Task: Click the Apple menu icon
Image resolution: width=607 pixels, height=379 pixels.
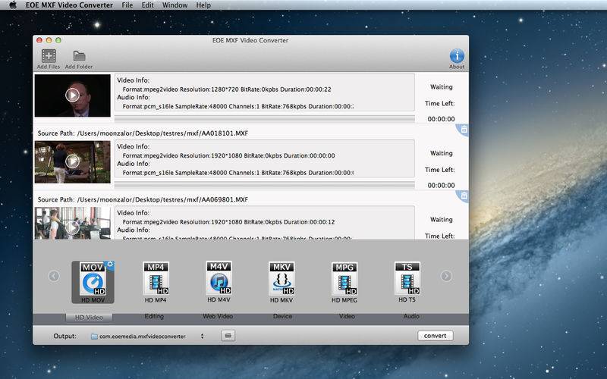Action: click(x=12, y=5)
